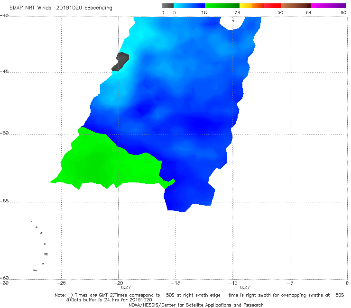Image resolution: width=351 pixels, height=308 pixels.
Task: Click the color bar label "34"
Action: (x=238, y=12)
